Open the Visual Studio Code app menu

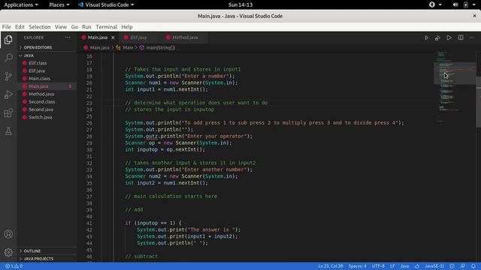(106, 4)
